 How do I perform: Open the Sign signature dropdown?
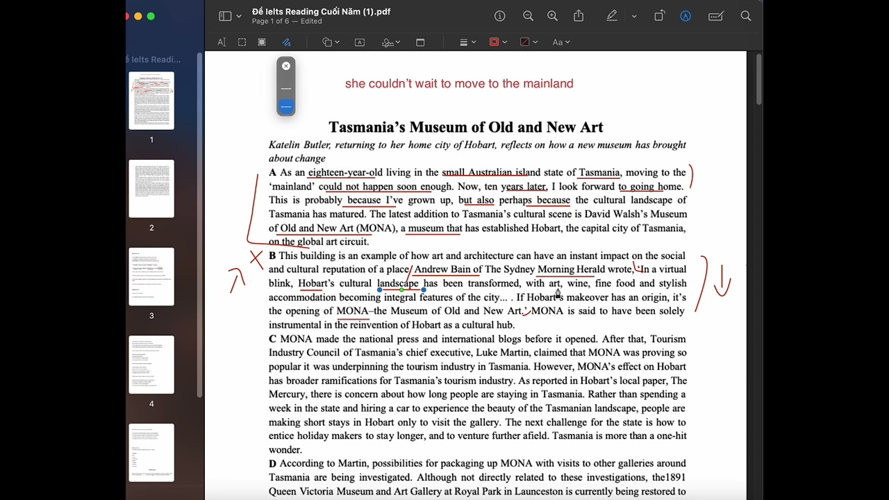pyautogui.click(x=390, y=42)
